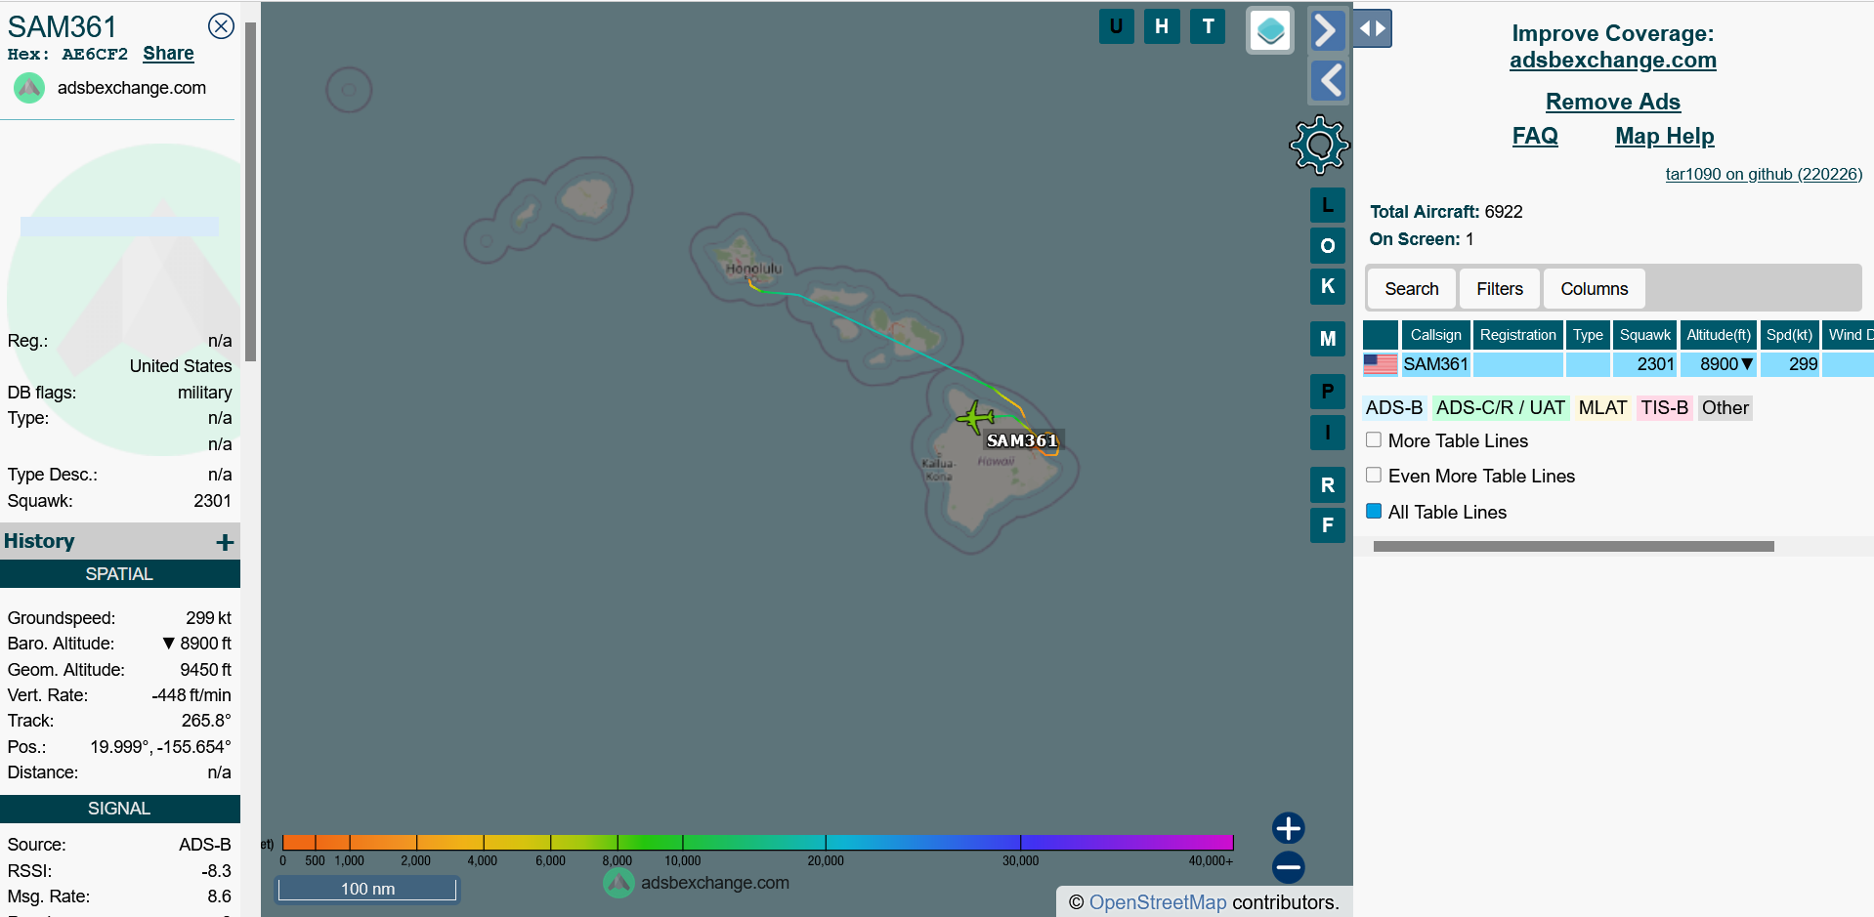Click Hex AE6CF2 text
Image resolution: width=1874 pixels, height=917 pixels.
pyautogui.click(x=67, y=55)
